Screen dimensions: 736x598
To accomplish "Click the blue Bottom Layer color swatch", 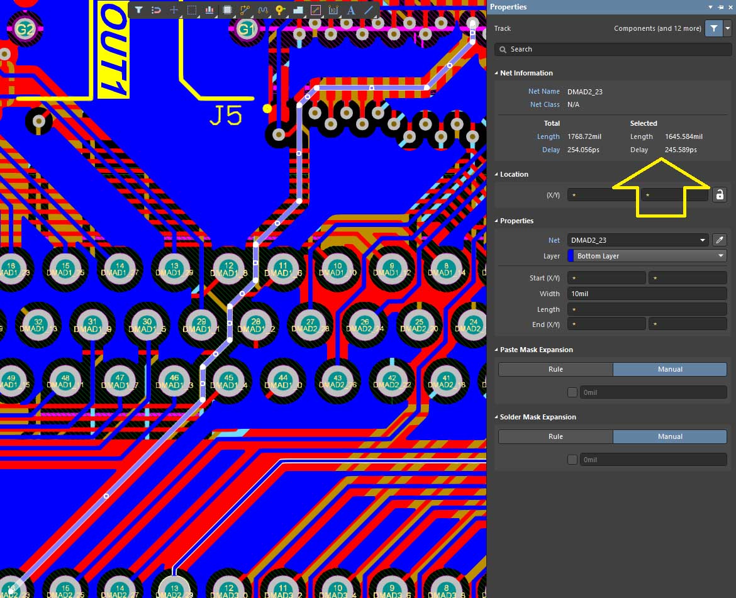I will click(x=571, y=256).
